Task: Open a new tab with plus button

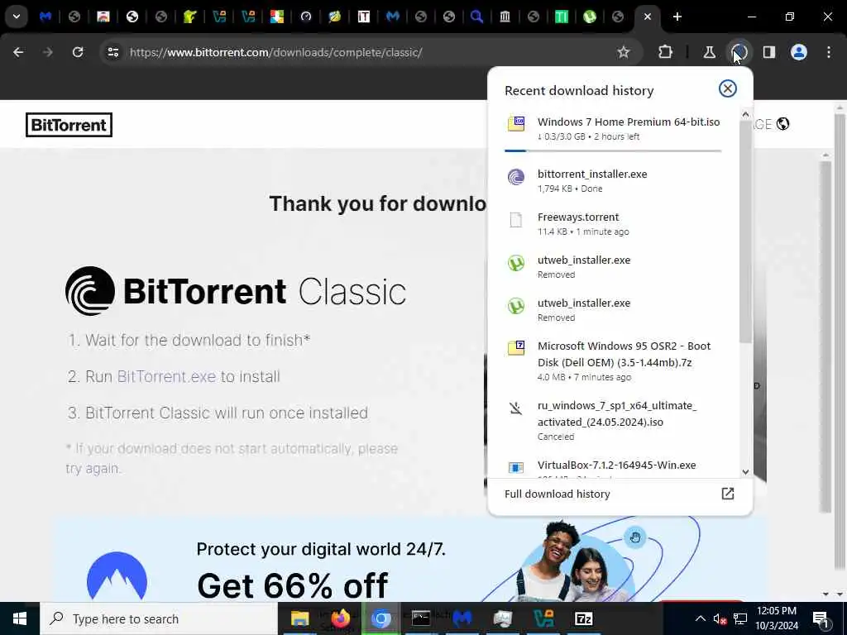Action: [x=677, y=17]
